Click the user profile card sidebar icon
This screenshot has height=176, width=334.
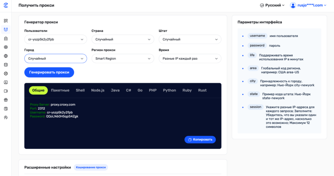click(6, 82)
